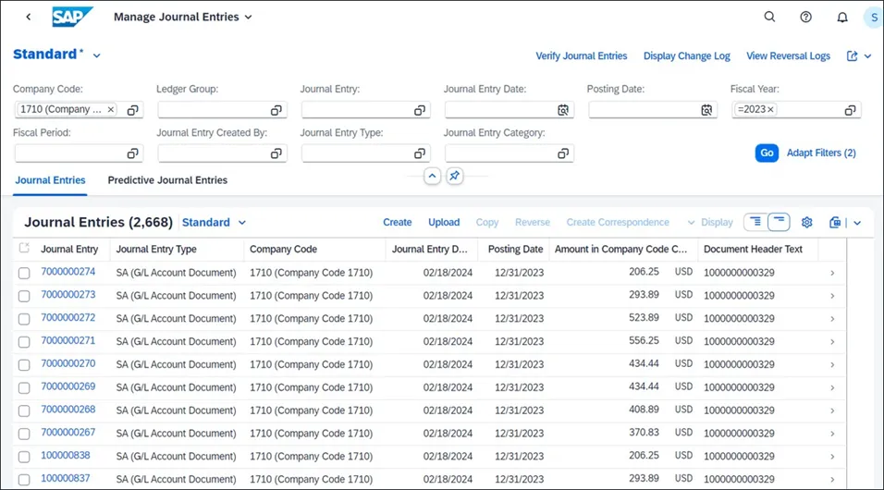884x490 pixels.
Task: Open journal entry link 7000000272
Action: (x=68, y=317)
